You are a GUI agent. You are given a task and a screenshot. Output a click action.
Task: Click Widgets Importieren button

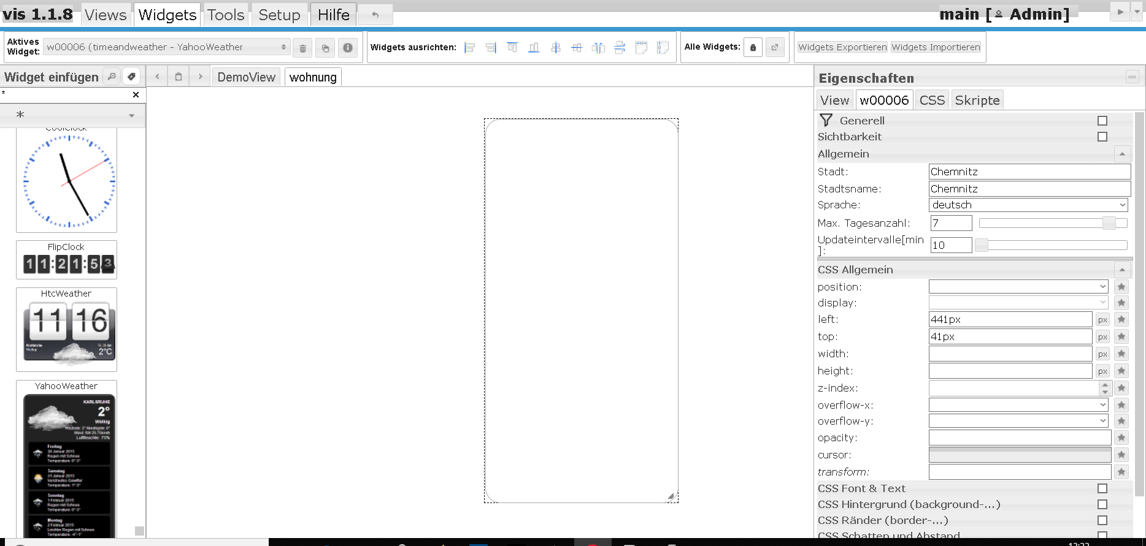click(936, 47)
